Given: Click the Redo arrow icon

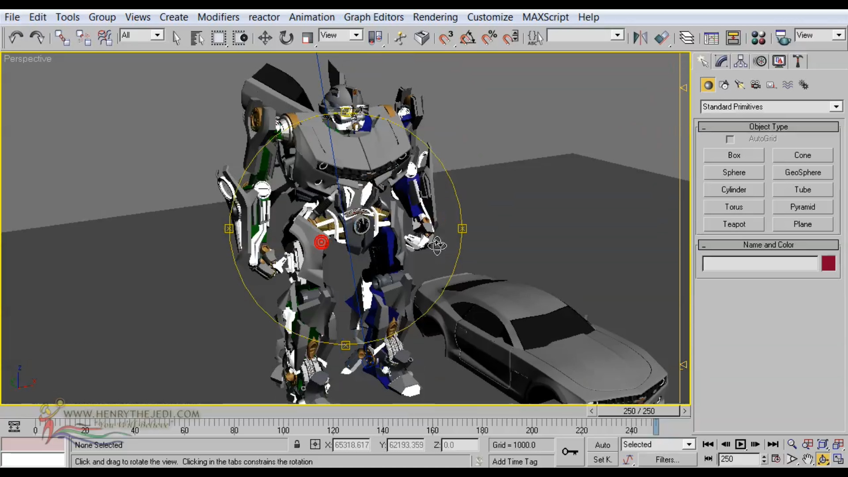Looking at the screenshot, I should (37, 38).
